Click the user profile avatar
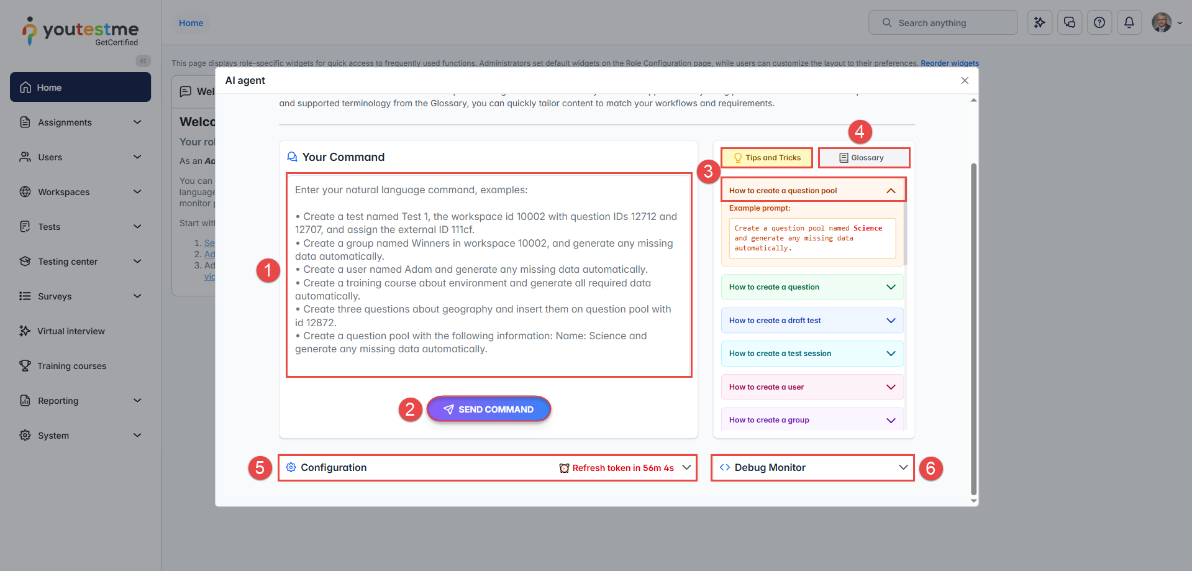 (x=1161, y=23)
